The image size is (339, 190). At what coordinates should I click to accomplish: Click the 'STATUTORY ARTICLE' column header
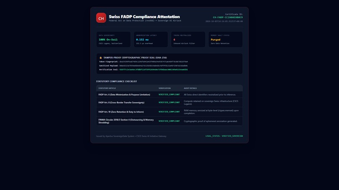pos(107,88)
